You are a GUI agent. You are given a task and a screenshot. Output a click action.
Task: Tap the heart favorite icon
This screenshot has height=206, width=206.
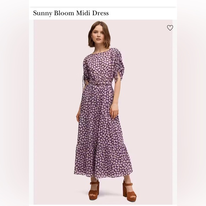(170, 28)
